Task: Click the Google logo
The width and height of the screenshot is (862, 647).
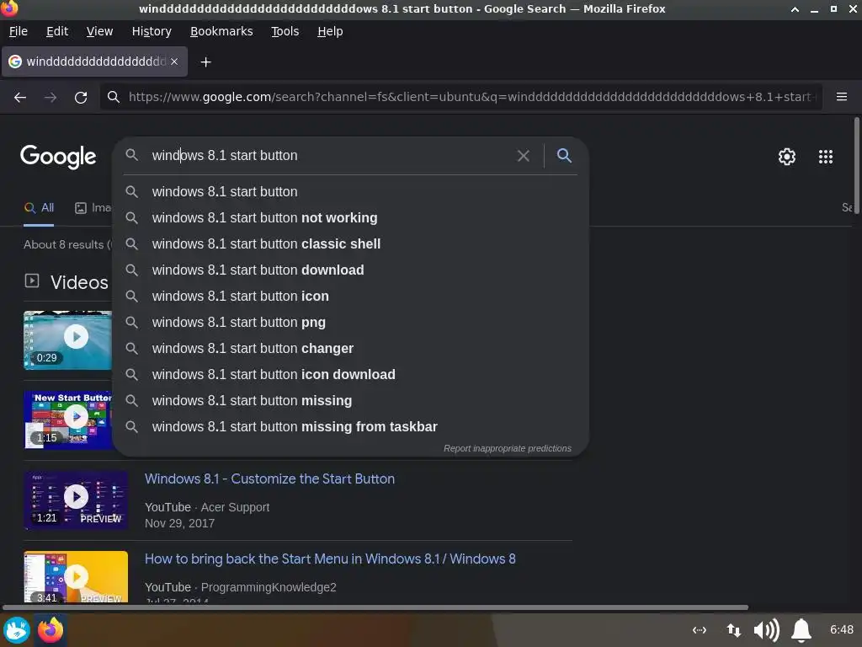Action: point(58,157)
